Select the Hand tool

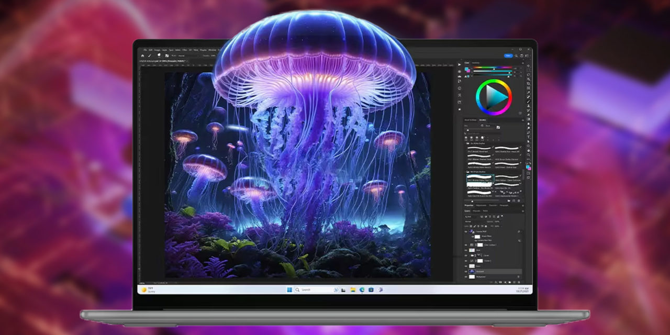528,150
